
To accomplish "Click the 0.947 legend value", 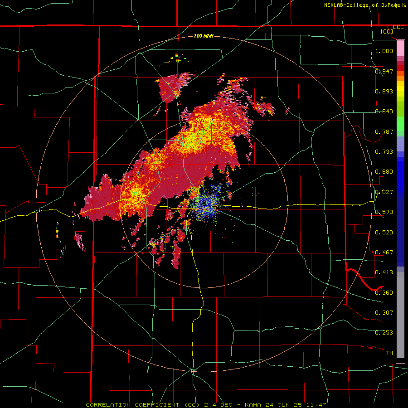I will [x=384, y=71].
